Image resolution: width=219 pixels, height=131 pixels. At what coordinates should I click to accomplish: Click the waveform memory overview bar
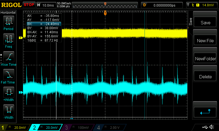click(105, 5)
